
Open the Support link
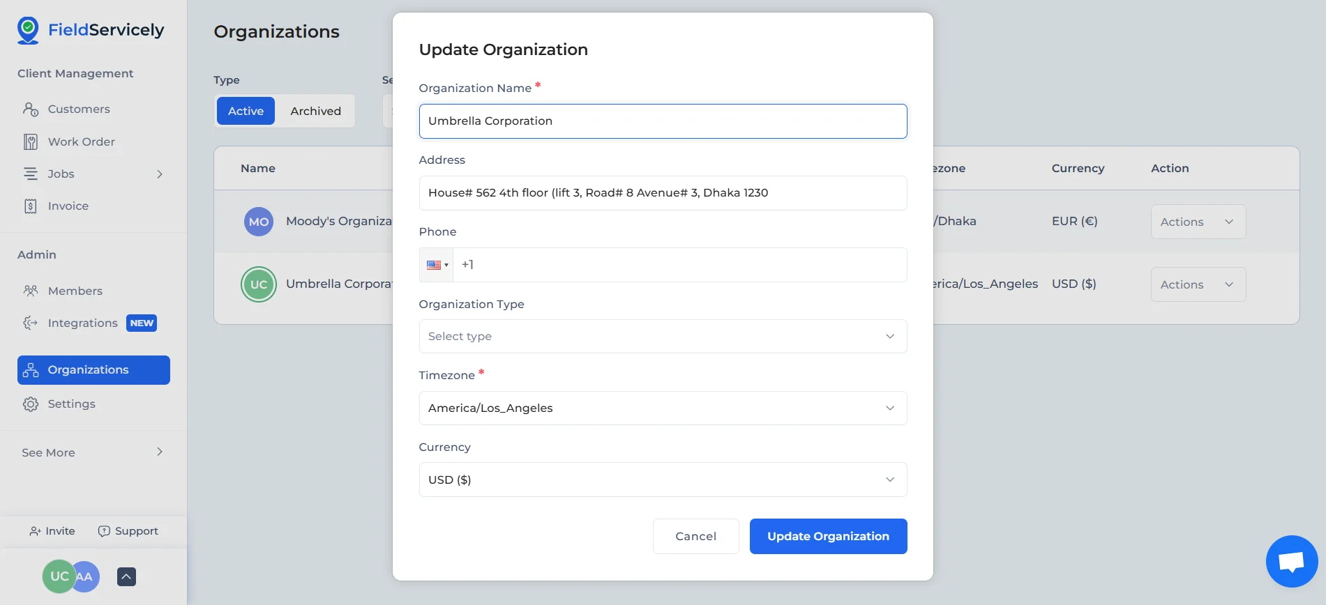coord(128,531)
